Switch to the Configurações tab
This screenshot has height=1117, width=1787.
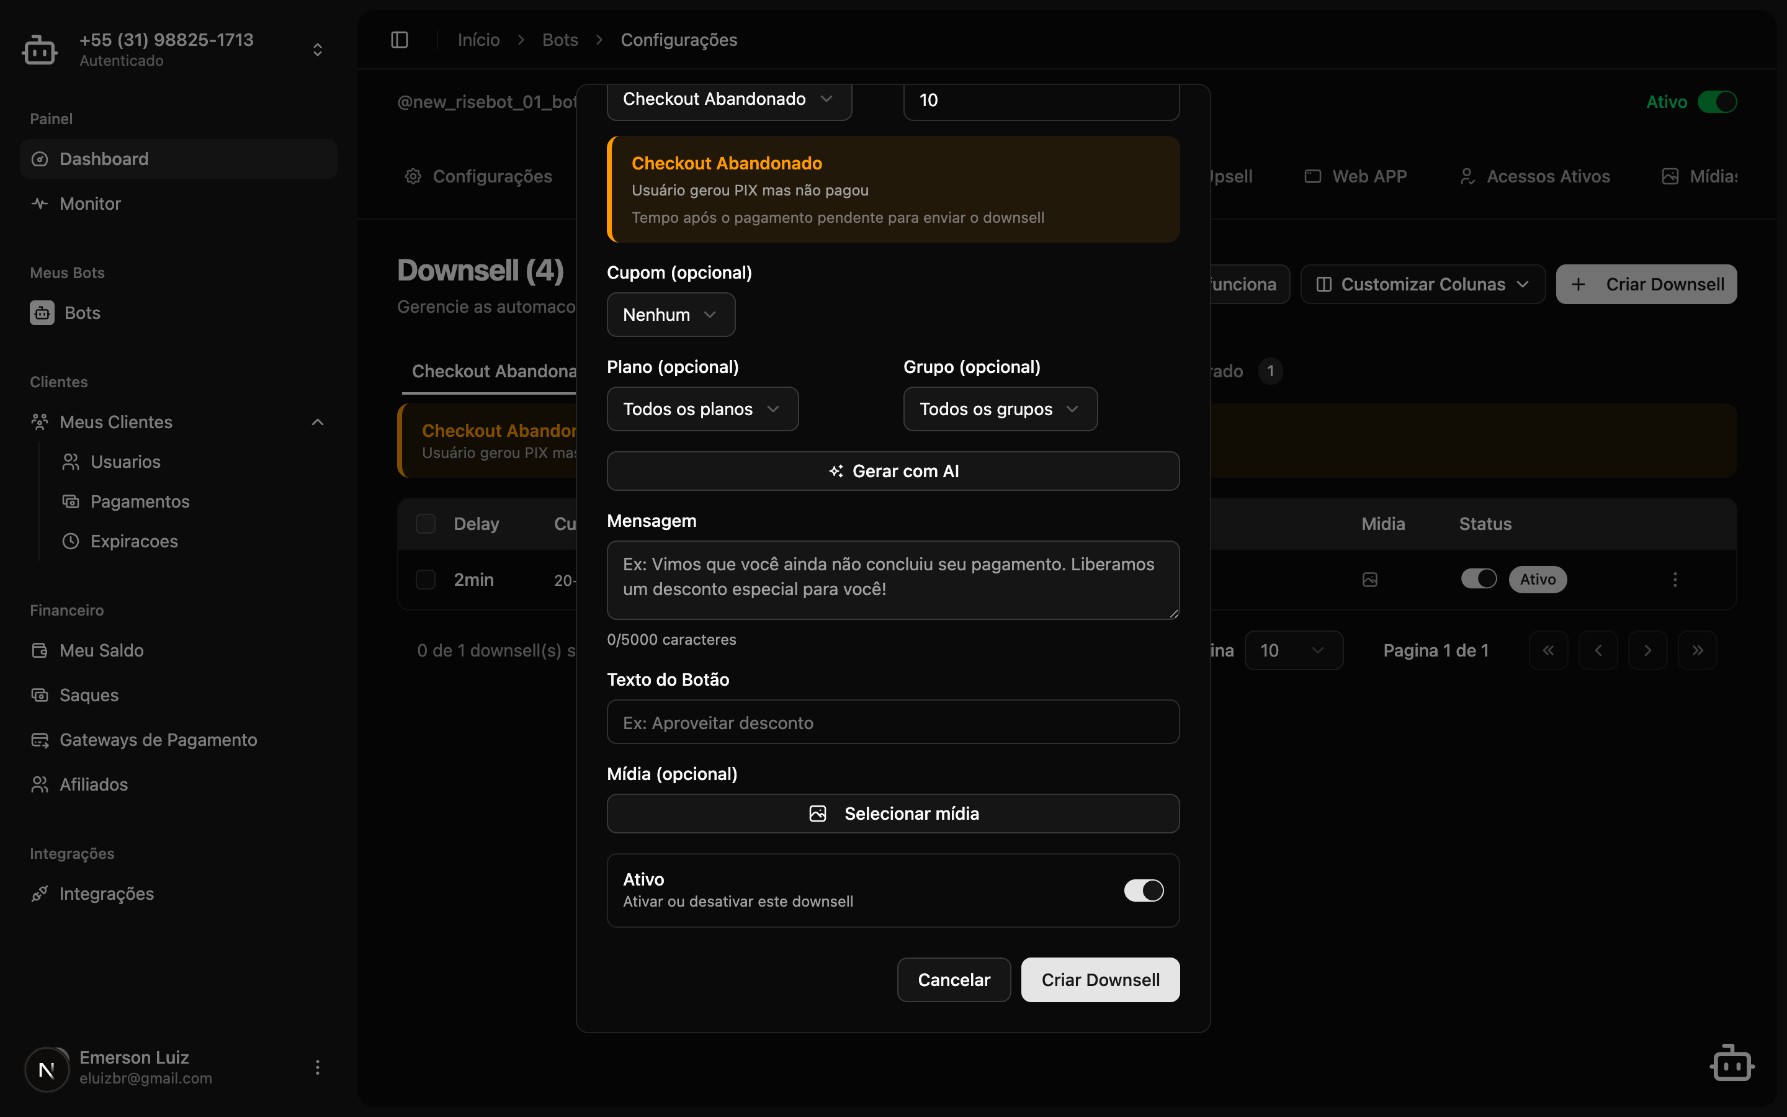pos(478,177)
